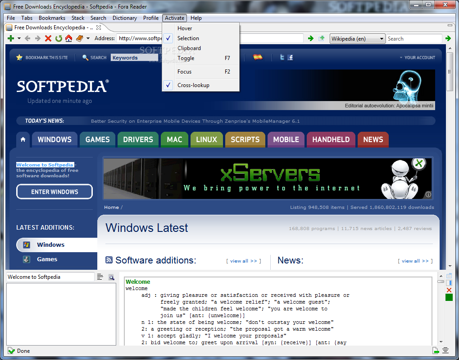Open the Tabs menu
This screenshot has height=360, width=459.
click(27, 18)
